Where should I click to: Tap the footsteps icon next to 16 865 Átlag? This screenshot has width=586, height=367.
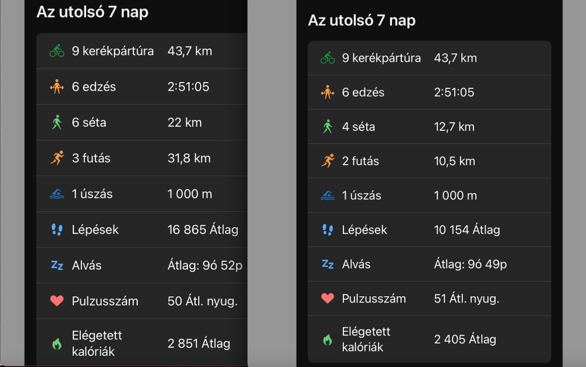[x=57, y=229]
